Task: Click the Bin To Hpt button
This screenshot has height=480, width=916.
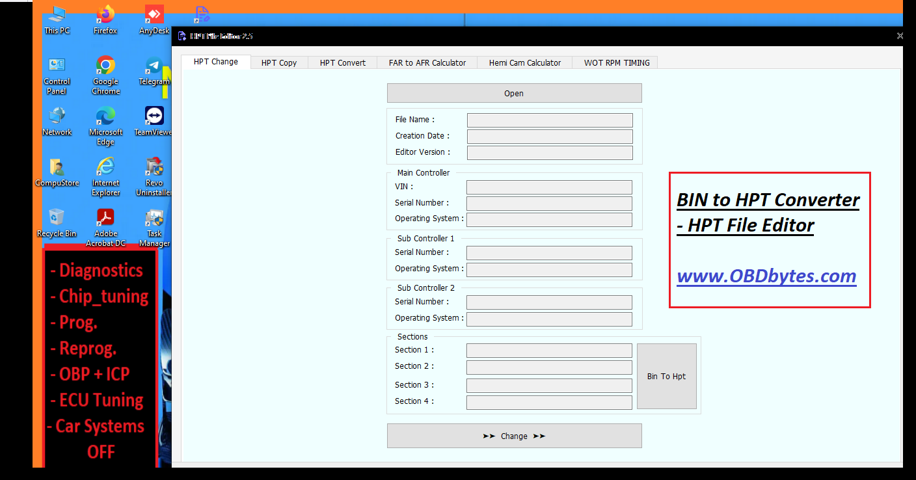Action: 666,377
